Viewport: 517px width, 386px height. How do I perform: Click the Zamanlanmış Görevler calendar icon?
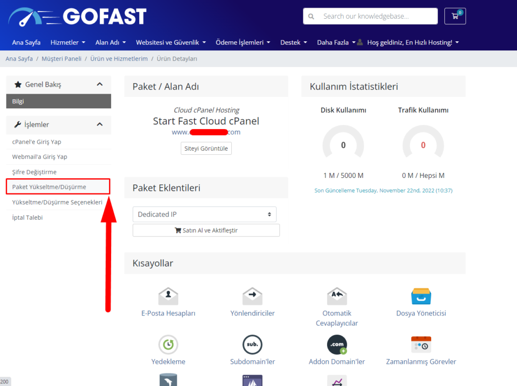point(421,344)
